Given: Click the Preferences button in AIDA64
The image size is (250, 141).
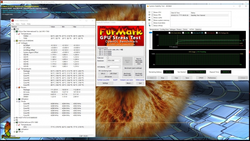Looking at the screenshot, I should [212, 78].
